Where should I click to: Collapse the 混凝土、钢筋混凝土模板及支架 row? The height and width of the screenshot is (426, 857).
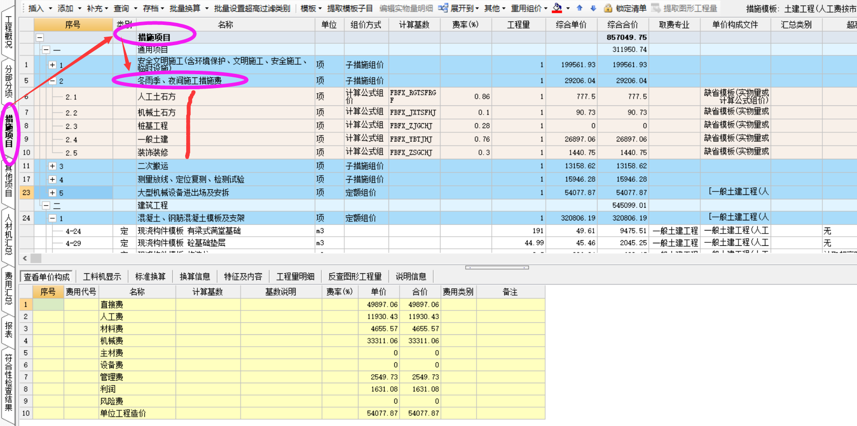tap(52, 218)
